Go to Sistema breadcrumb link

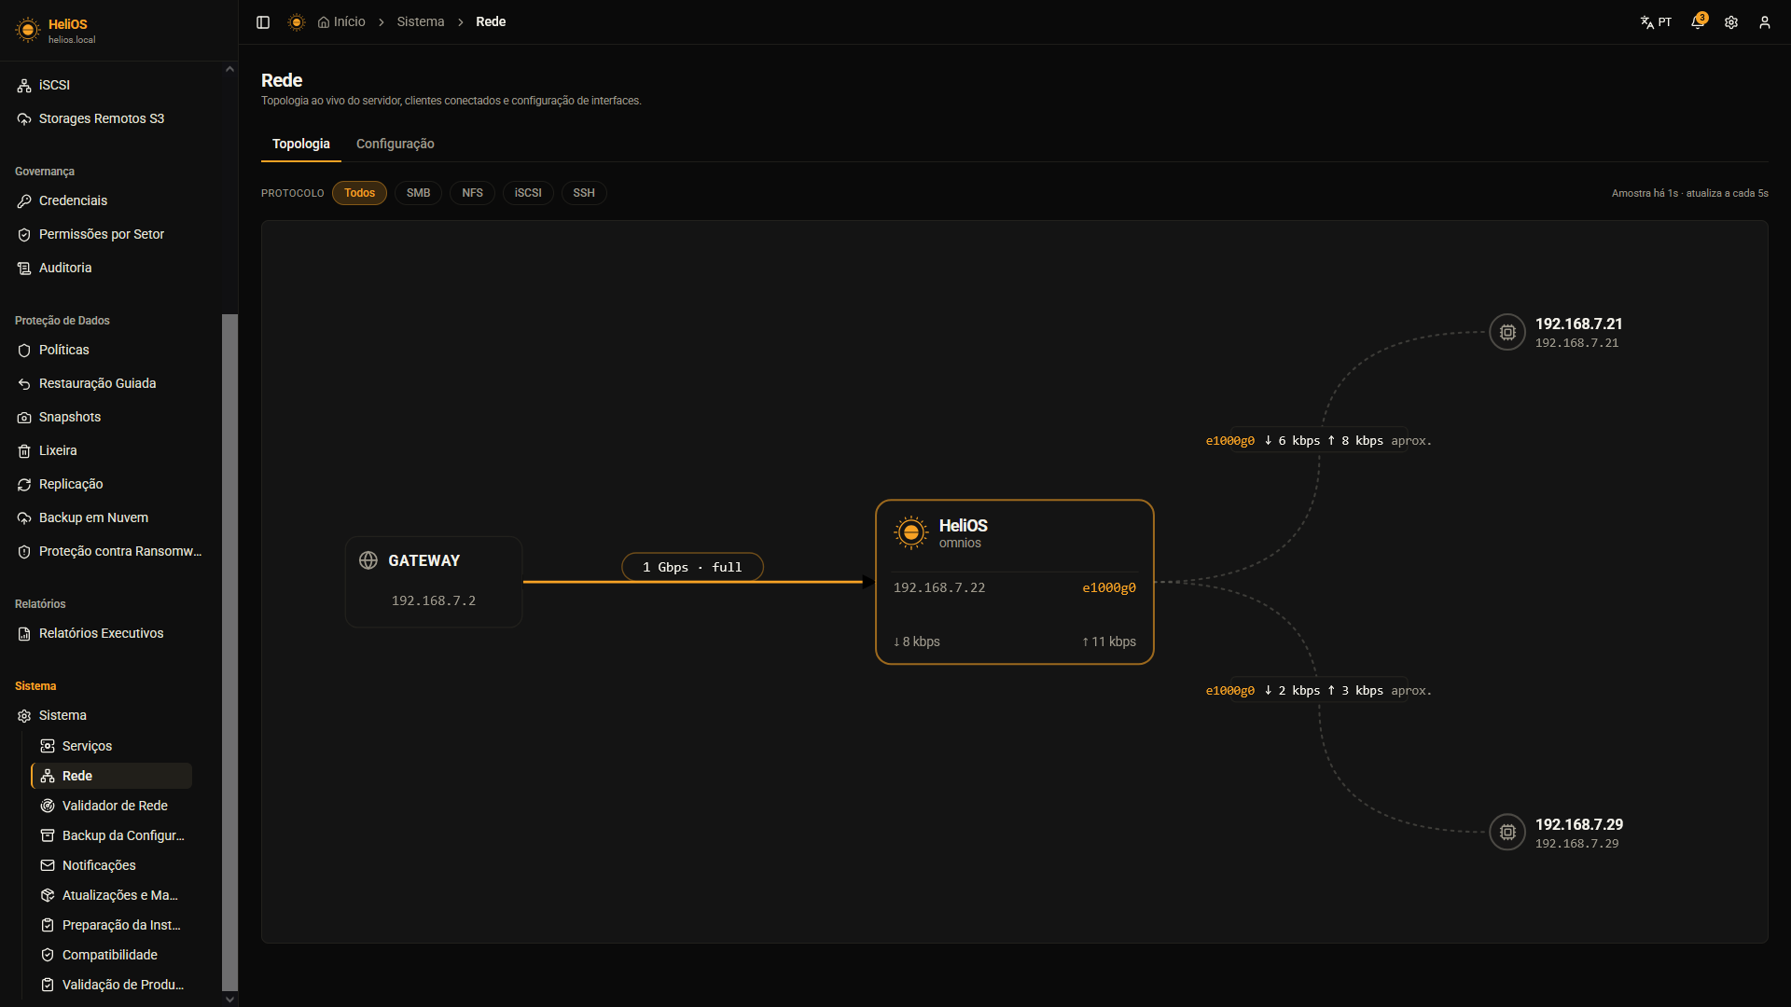(421, 22)
